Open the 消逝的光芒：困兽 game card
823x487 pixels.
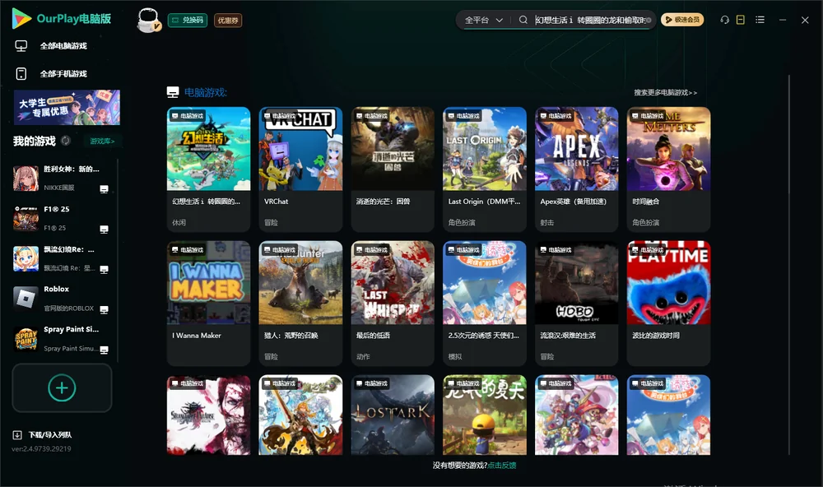coord(393,169)
